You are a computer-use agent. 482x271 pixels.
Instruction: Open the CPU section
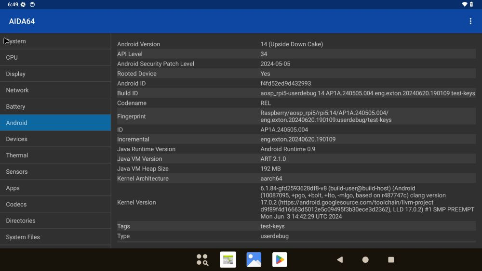click(55, 57)
